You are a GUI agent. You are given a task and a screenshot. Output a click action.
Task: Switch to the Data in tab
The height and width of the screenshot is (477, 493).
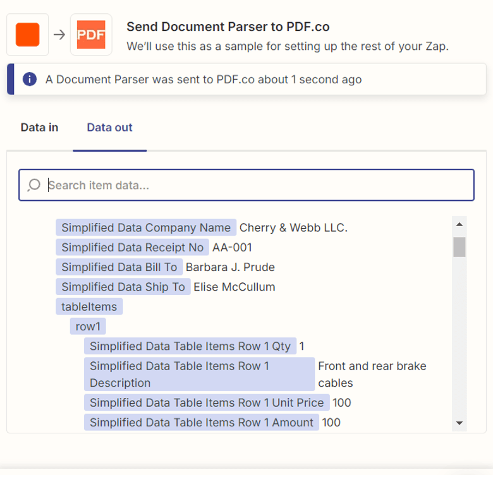(x=39, y=128)
